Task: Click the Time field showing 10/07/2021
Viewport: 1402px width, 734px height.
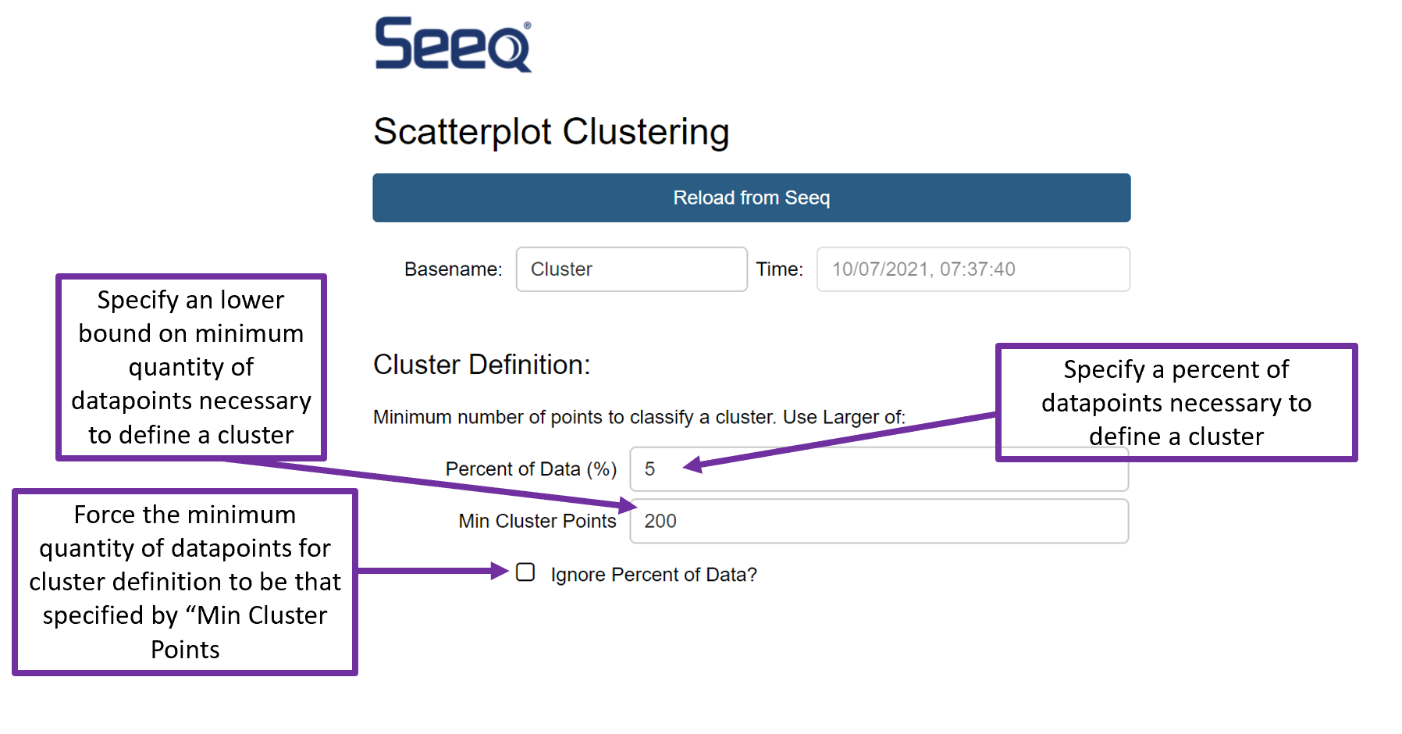Action: (x=973, y=269)
